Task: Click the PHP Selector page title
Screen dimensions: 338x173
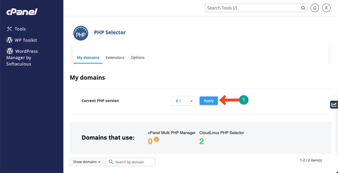Action: pos(110,32)
